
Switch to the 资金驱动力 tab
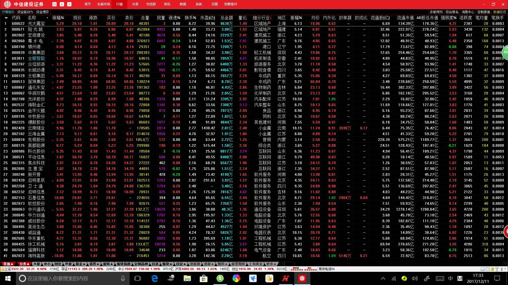(x=25, y=12)
